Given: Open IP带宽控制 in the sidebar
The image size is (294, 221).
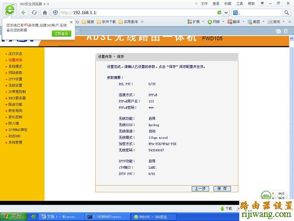Looking at the screenshot, I should click(17, 92).
